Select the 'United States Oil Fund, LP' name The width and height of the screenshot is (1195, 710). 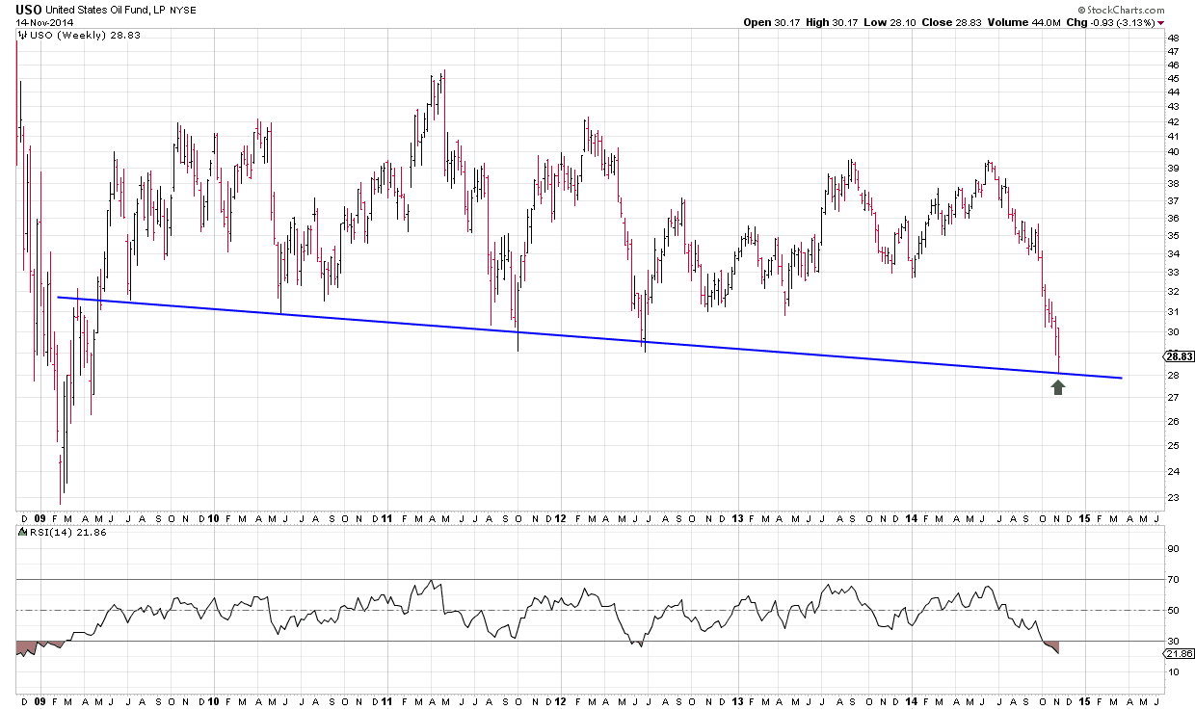[108, 9]
